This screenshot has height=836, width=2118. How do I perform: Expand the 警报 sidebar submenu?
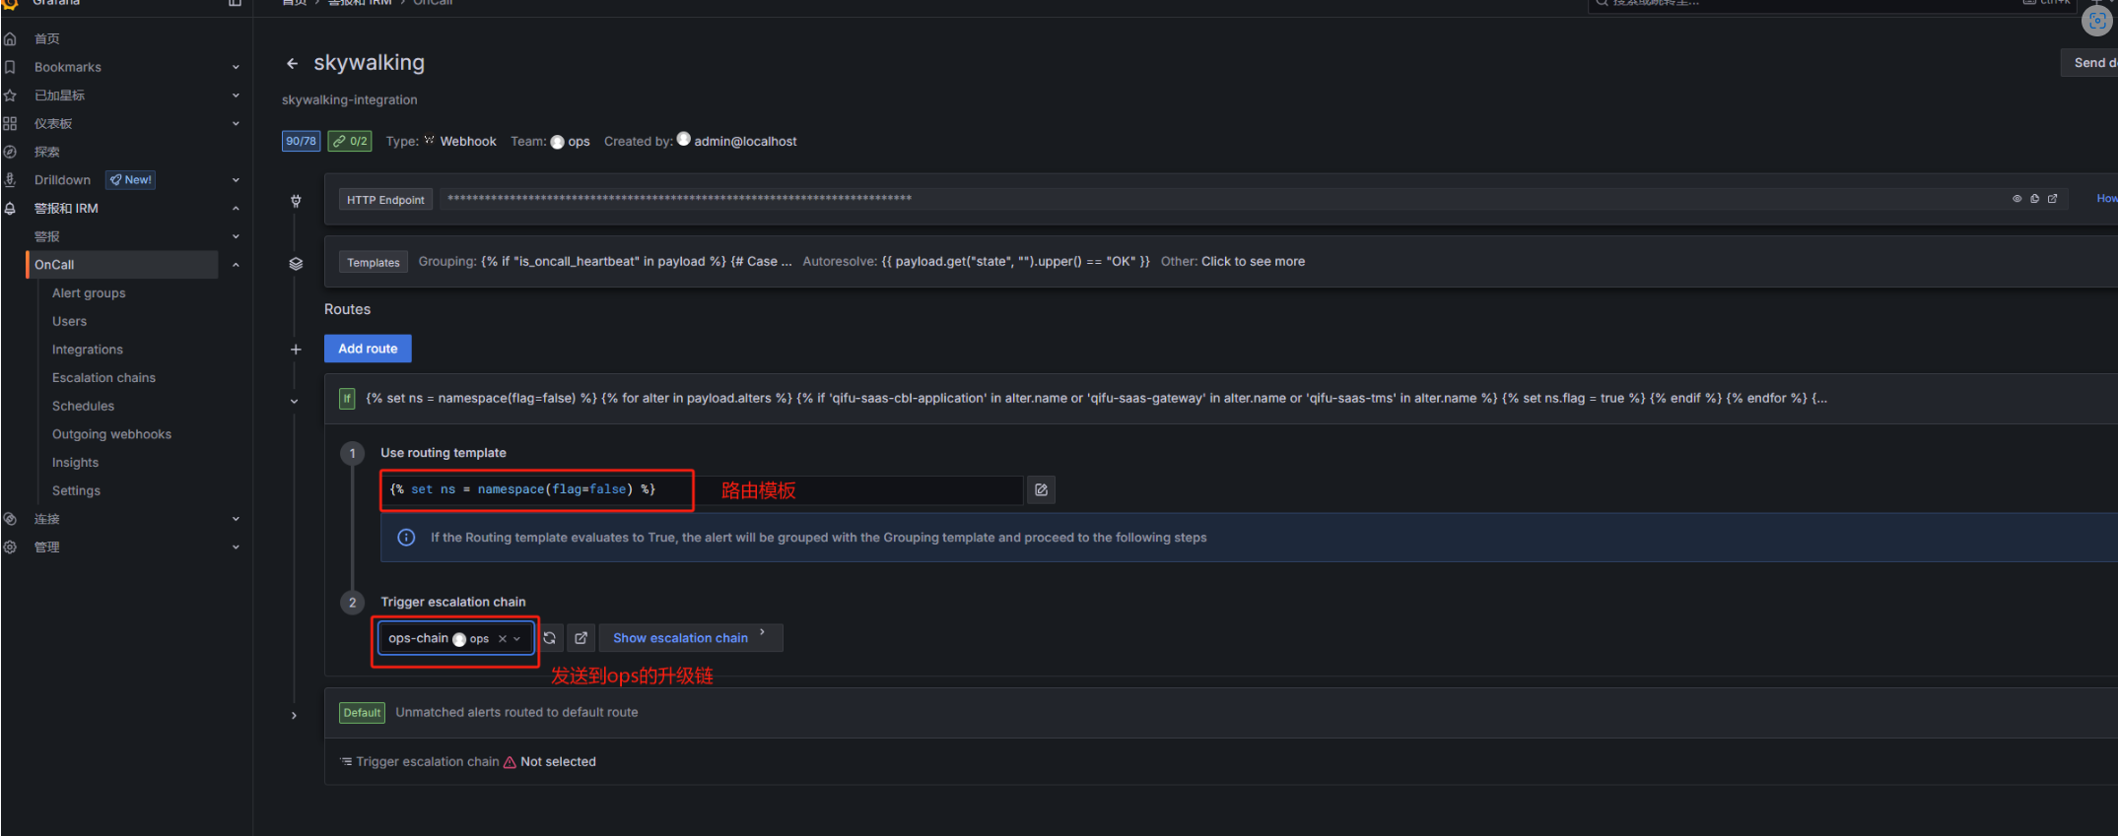[236, 237]
